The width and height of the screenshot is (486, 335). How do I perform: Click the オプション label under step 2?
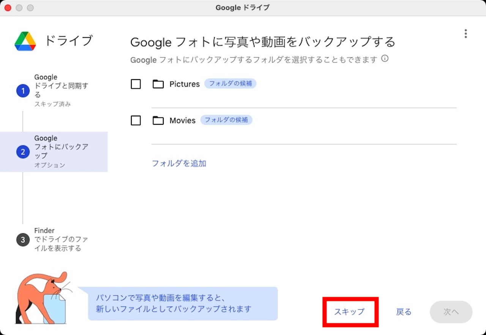pos(50,165)
